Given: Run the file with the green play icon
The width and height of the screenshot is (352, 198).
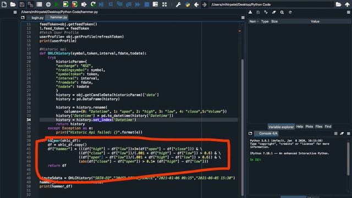Looking at the screenshot, I should pyautogui.click(x=57, y=4).
